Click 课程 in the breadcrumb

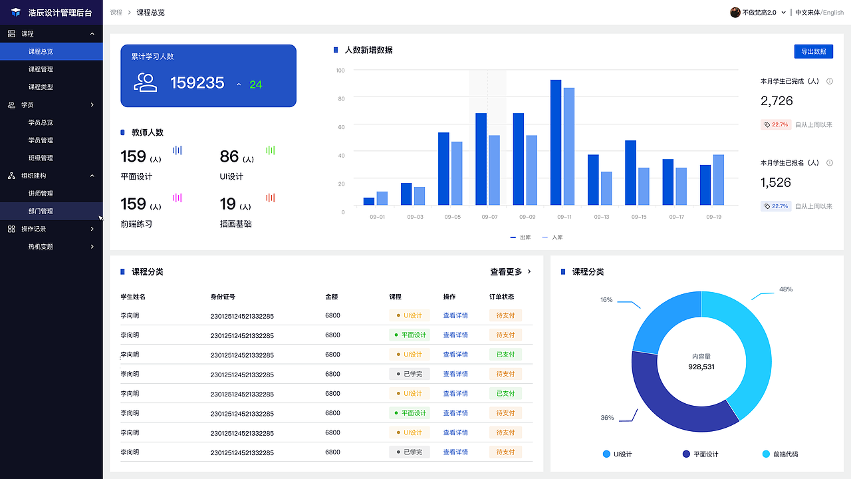coord(116,13)
